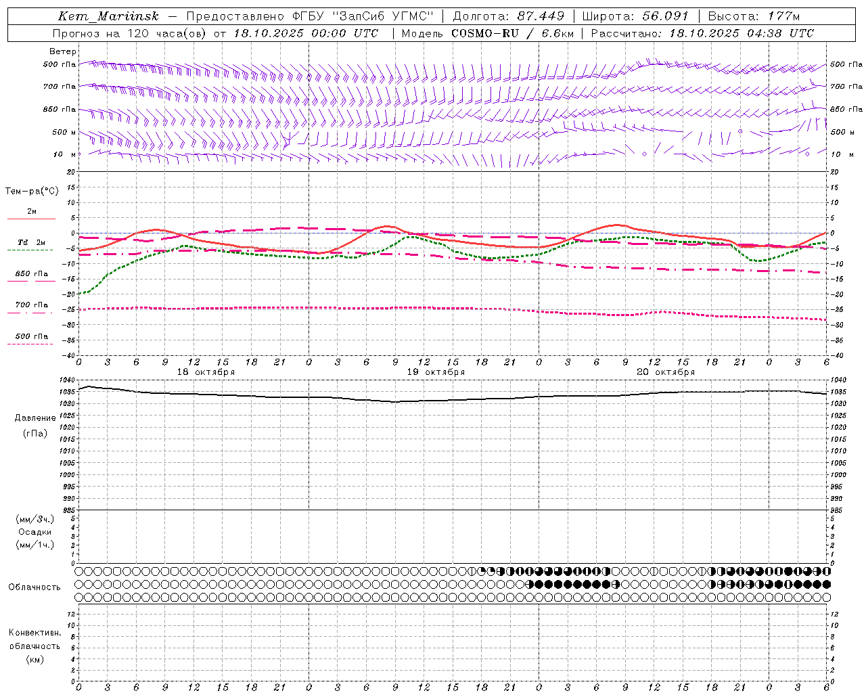Click the Осадки panel label

coord(35,532)
